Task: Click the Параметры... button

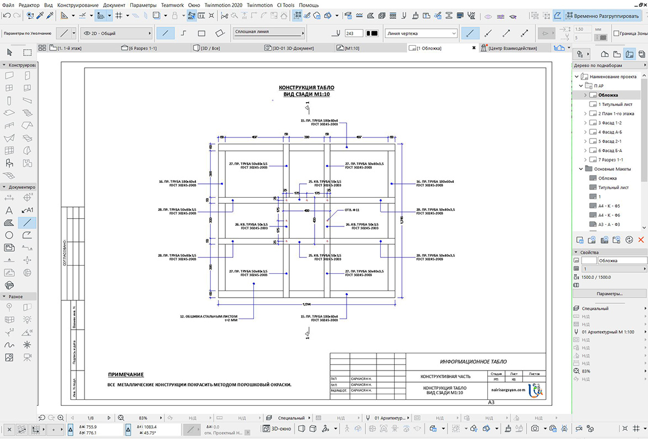Action: [609, 293]
